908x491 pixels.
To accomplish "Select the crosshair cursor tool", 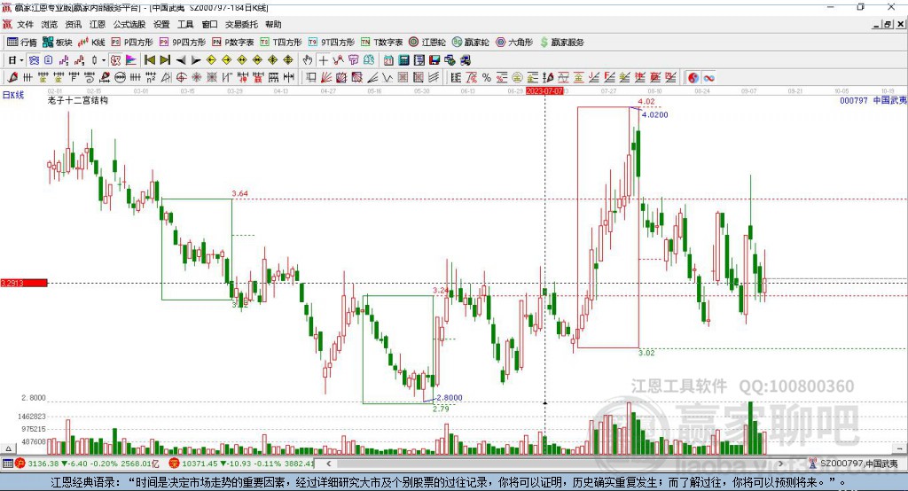I will pos(324,59).
